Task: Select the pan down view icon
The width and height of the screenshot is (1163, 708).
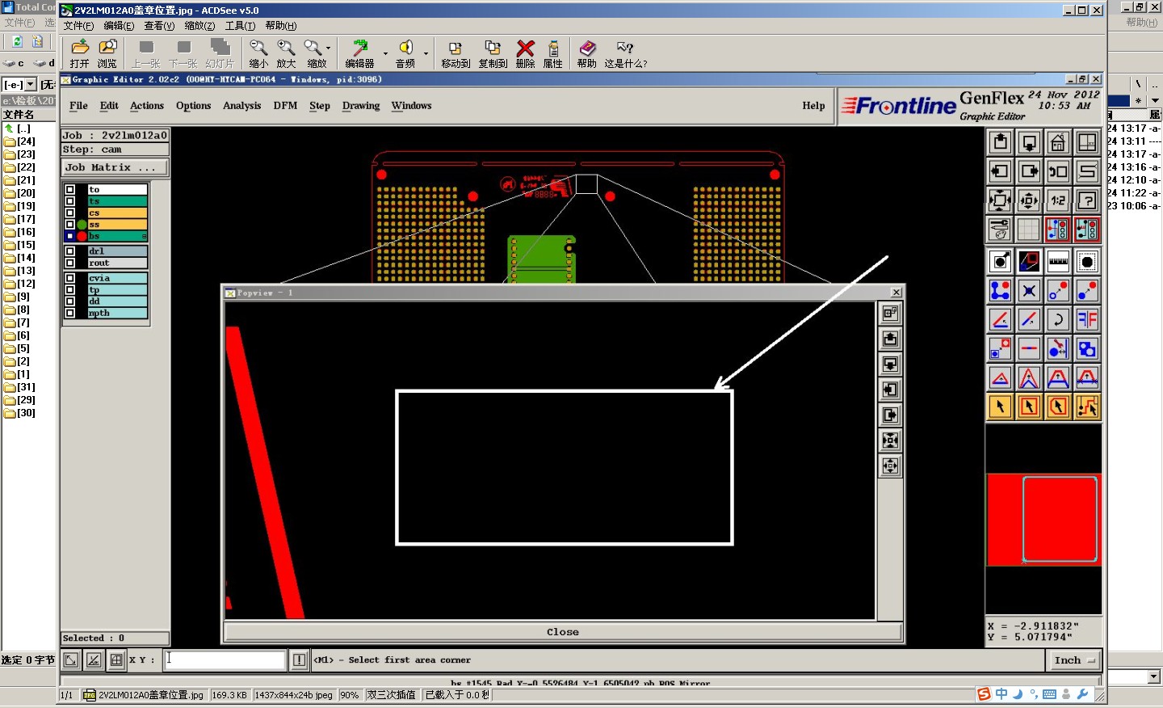Action: tap(1029, 143)
